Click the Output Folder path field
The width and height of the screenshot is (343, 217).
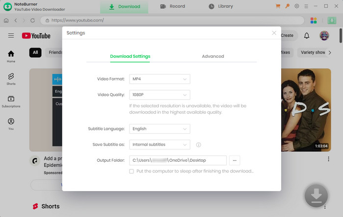(178, 160)
